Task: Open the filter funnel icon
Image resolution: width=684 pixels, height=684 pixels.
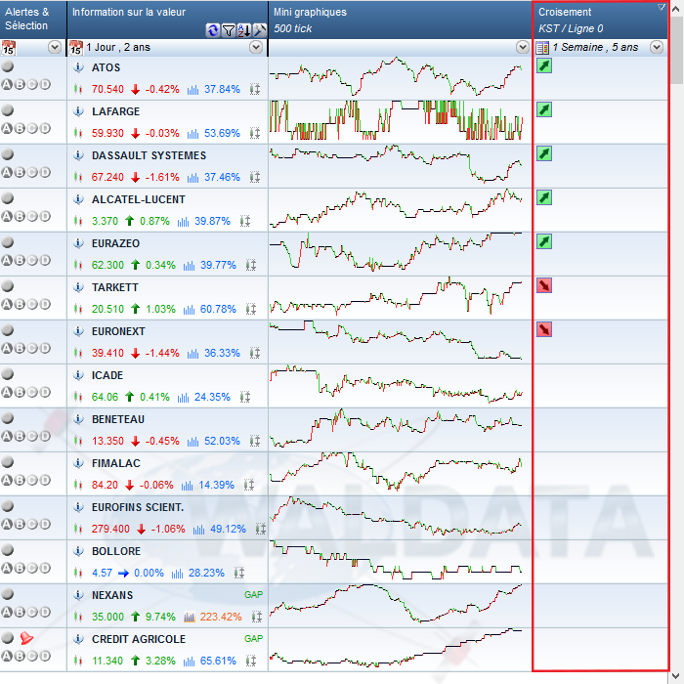Action: click(228, 30)
